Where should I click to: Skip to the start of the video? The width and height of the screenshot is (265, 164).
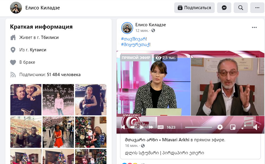click(x=123, y=127)
